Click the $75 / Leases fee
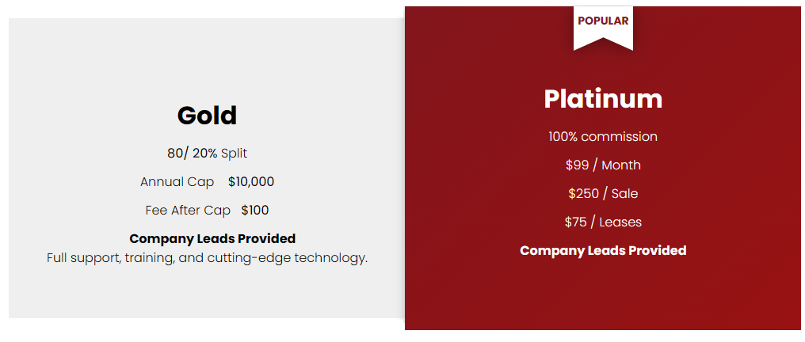The image size is (805, 342). click(x=603, y=222)
